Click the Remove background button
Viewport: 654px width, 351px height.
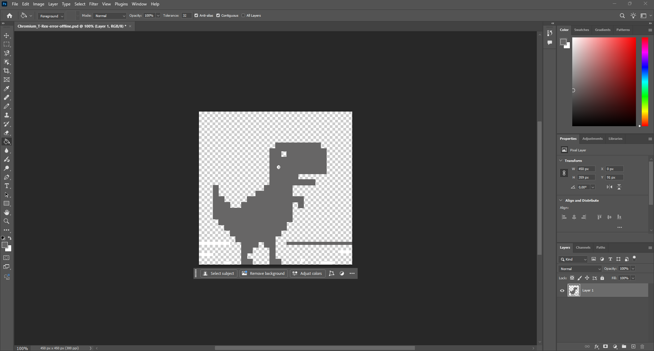coord(264,273)
